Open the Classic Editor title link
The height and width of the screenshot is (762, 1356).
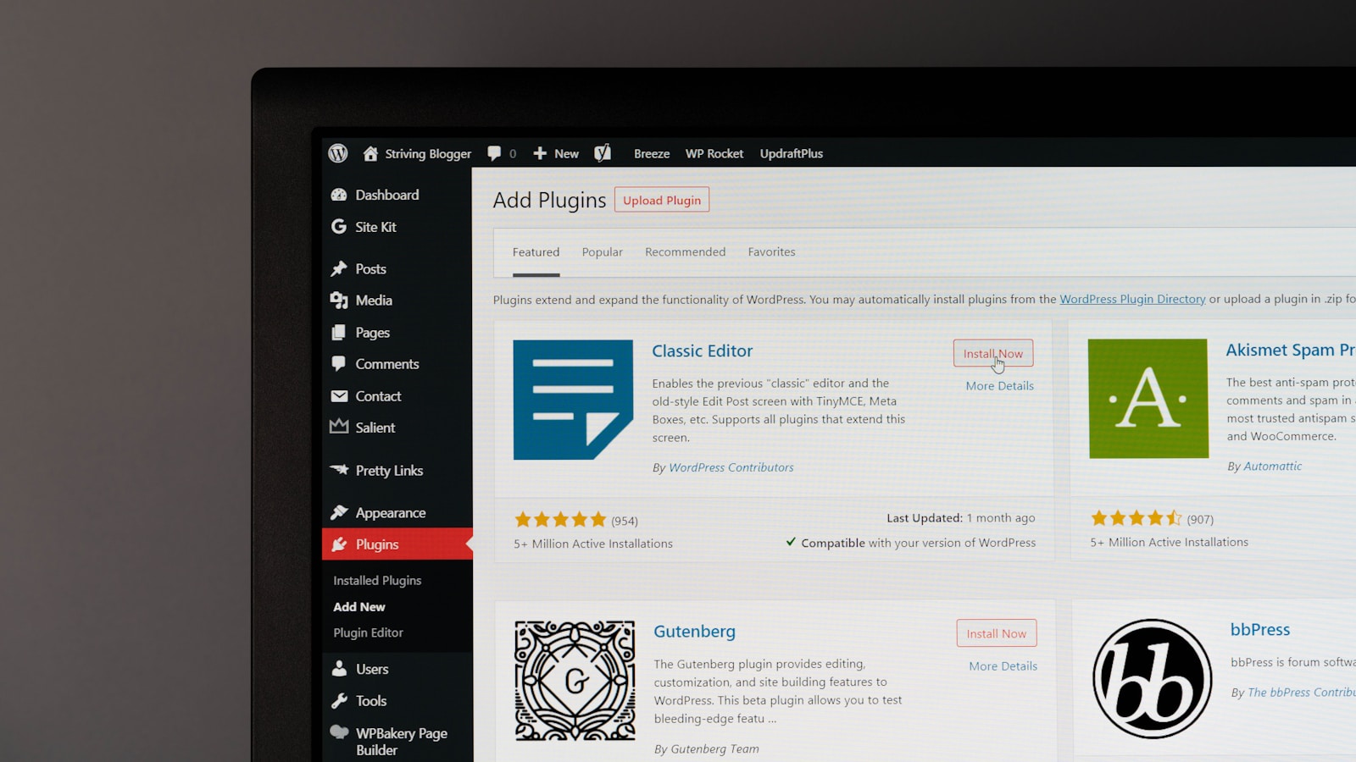[x=703, y=351]
